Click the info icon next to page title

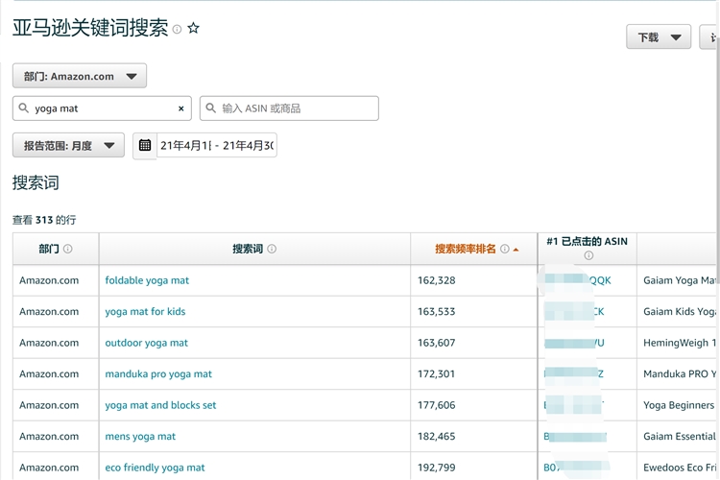[177, 30]
